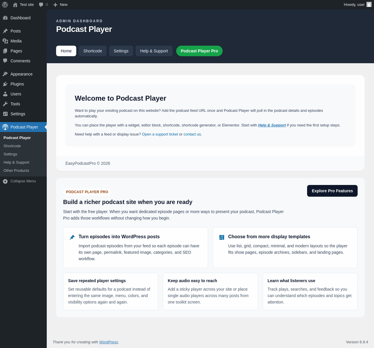The image size is (374, 348).
Task: Click Choose from more display templates title
Action: [x=269, y=237]
